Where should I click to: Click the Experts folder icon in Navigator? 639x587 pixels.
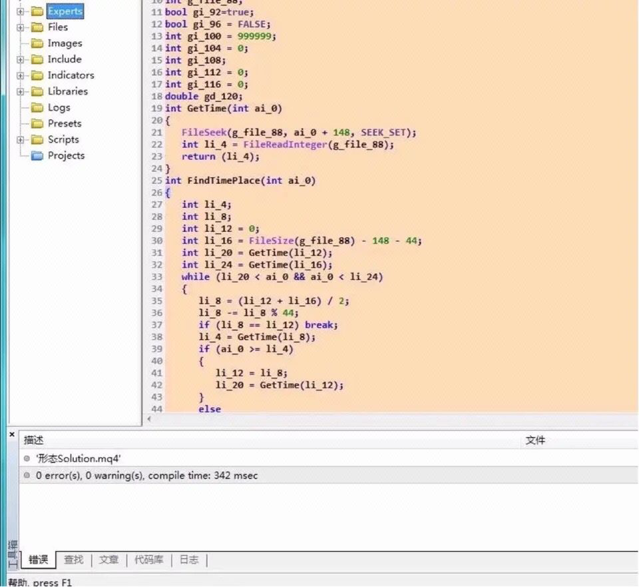37,11
